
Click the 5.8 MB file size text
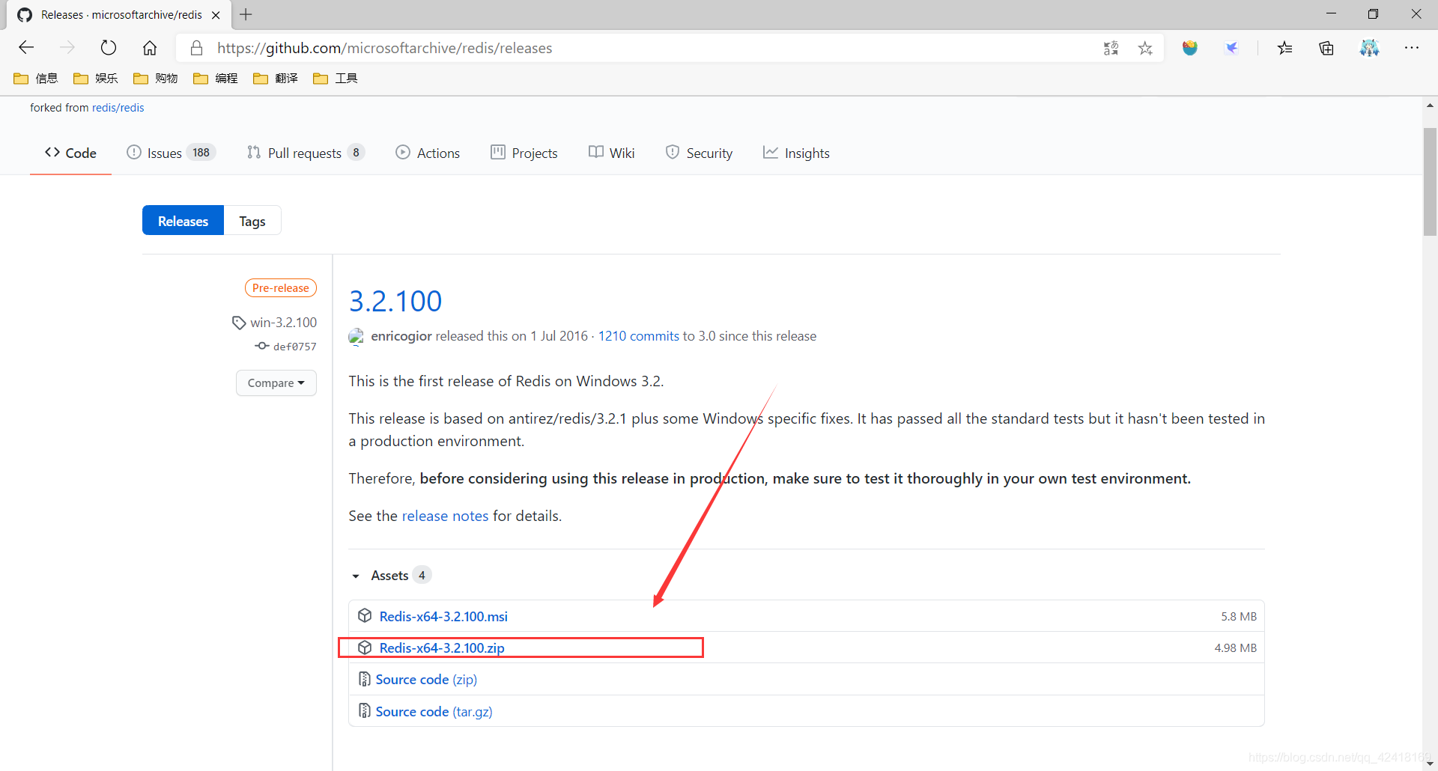coord(1239,616)
